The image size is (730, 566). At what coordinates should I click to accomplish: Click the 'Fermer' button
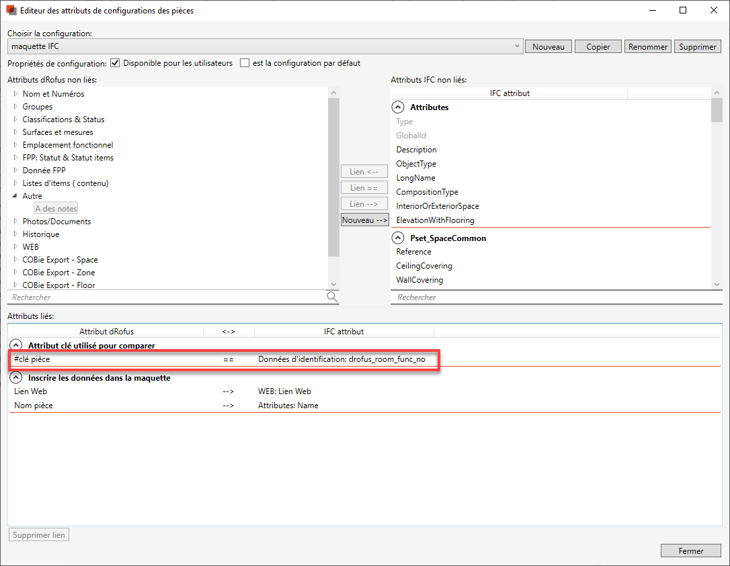(690, 551)
